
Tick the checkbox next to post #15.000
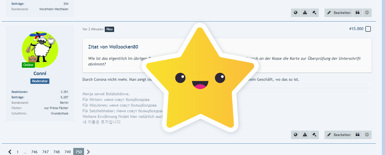point(368,29)
